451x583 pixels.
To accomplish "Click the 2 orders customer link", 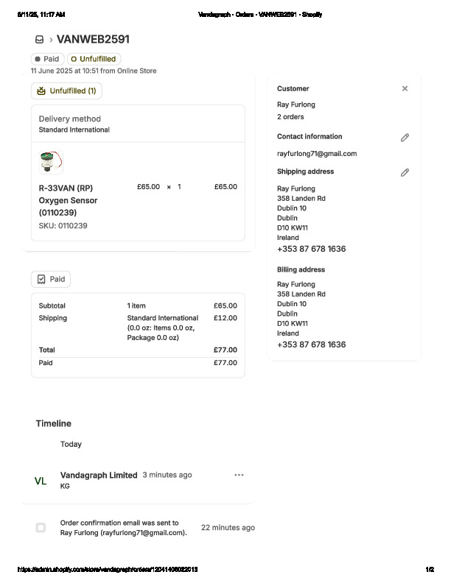I will tap(290, 117).
